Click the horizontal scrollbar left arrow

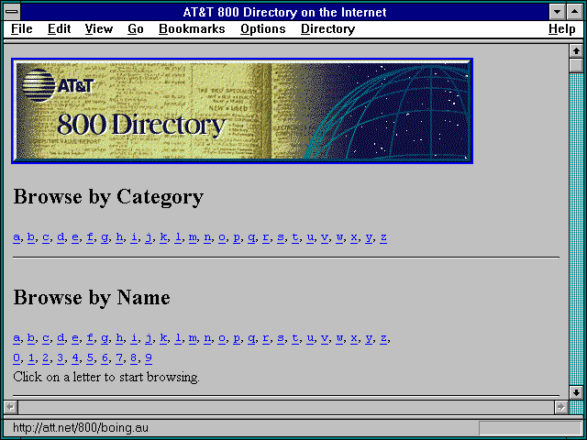tap(11, 407)
